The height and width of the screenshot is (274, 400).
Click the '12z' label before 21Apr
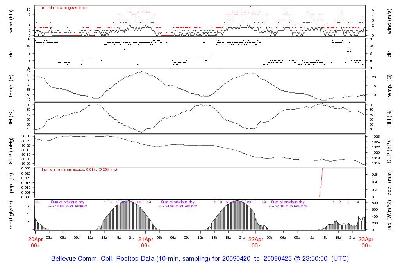[90, 238]
